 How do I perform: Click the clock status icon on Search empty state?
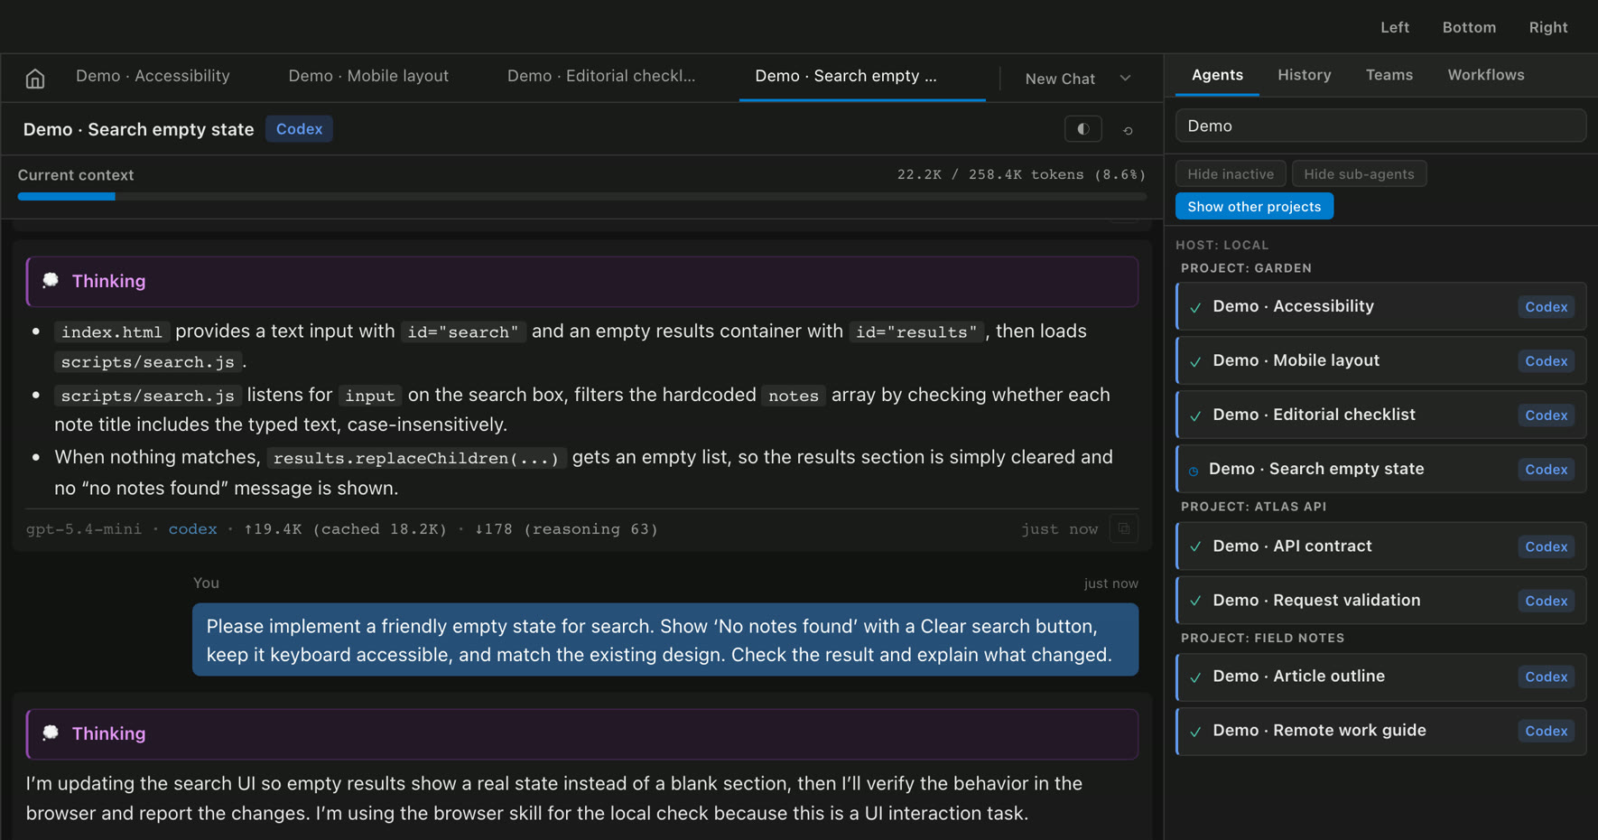[1194, 471]
